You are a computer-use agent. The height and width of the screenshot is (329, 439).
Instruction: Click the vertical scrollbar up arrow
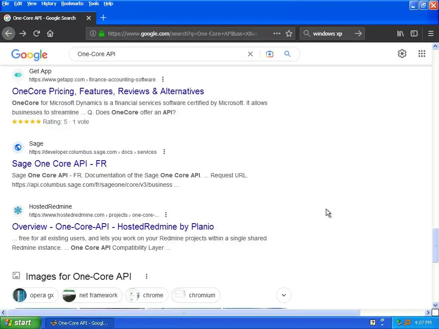pos(435,46)
